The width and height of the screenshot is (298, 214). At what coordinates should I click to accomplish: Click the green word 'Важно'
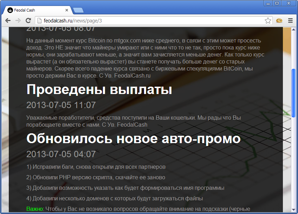34,209
